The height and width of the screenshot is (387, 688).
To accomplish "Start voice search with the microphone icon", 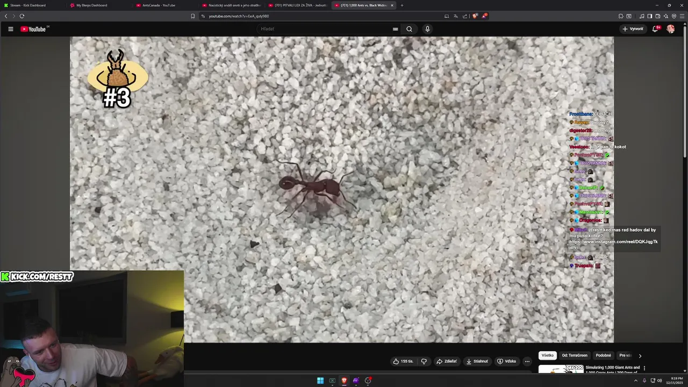I will (427, 29).
